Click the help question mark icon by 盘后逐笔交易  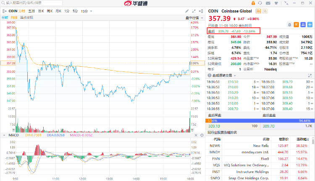[209, 75]
